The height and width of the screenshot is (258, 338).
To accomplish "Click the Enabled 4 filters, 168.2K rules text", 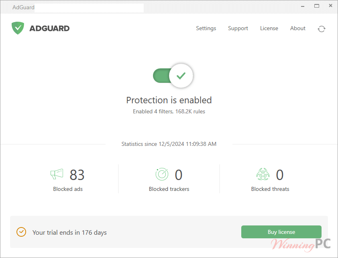I will pyautogui.click(x=169, y=111).
